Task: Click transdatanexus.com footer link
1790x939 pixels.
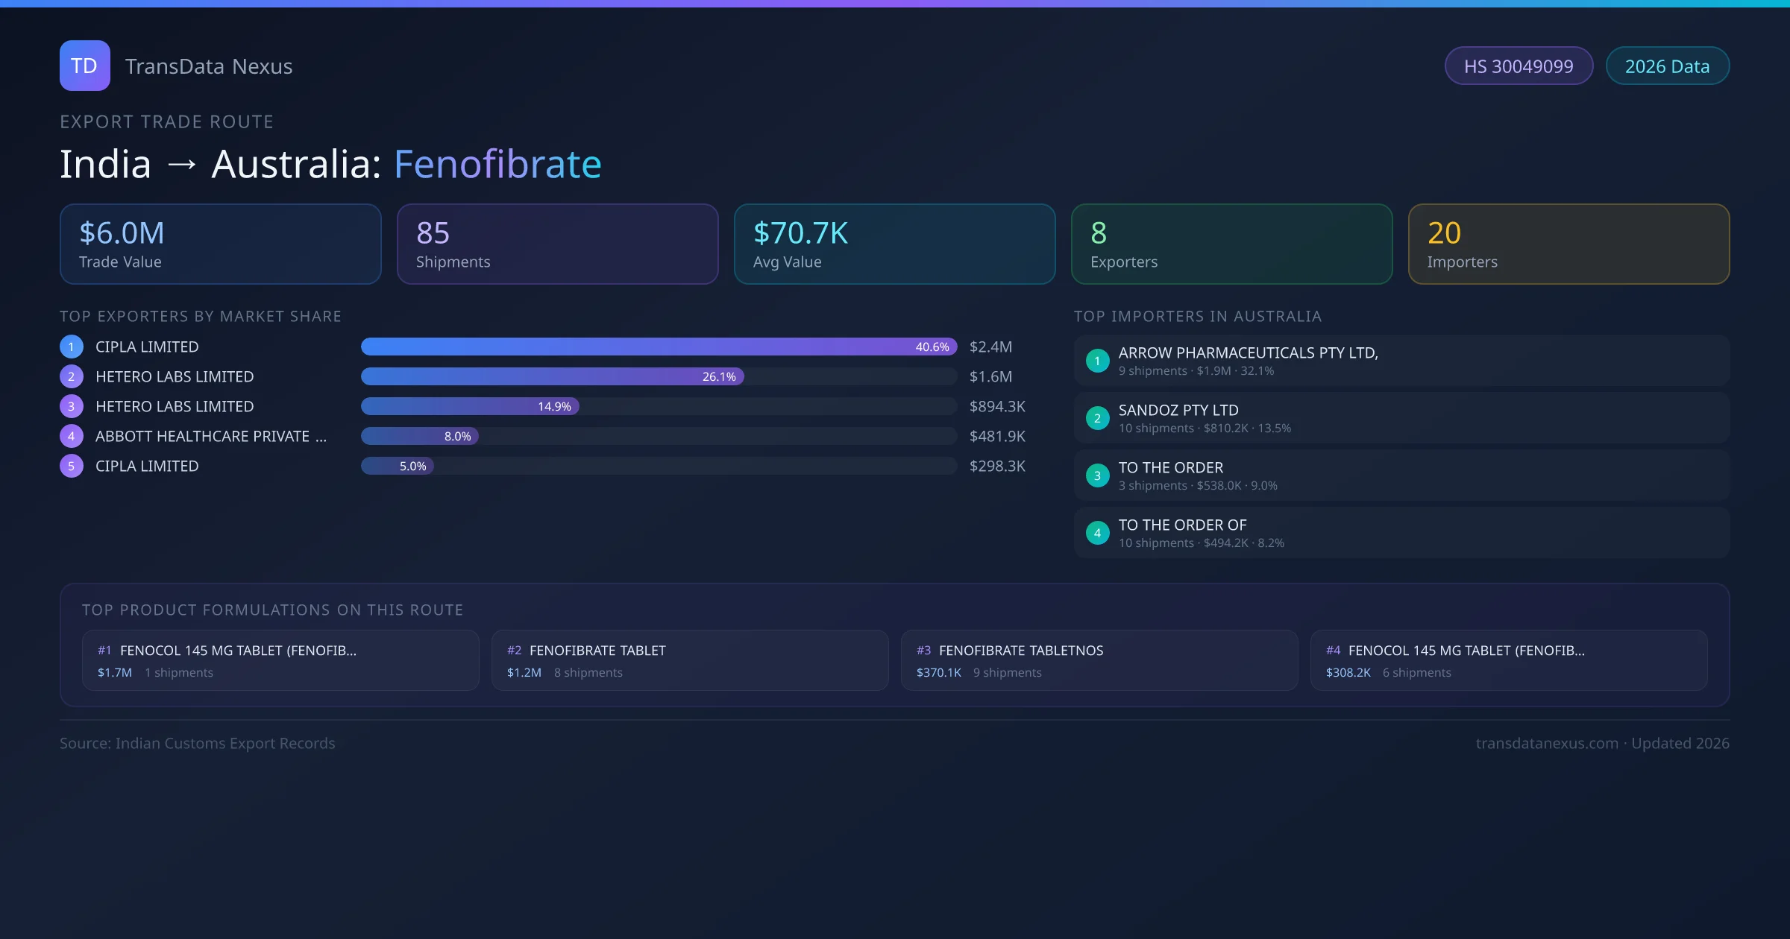Action: point(1547,743)
